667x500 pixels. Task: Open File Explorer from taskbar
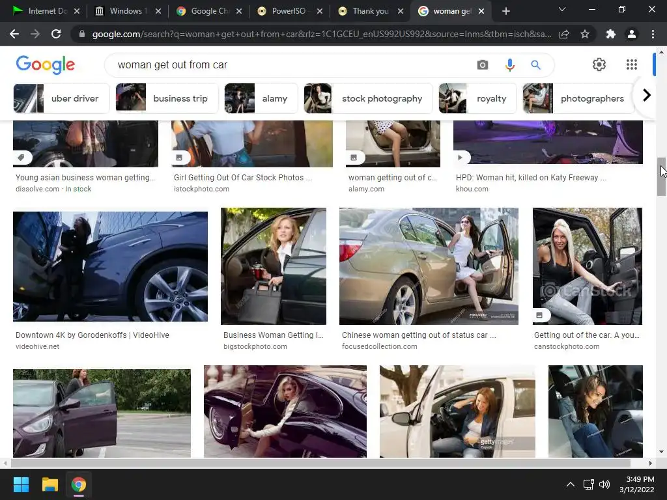coord(50,484)
